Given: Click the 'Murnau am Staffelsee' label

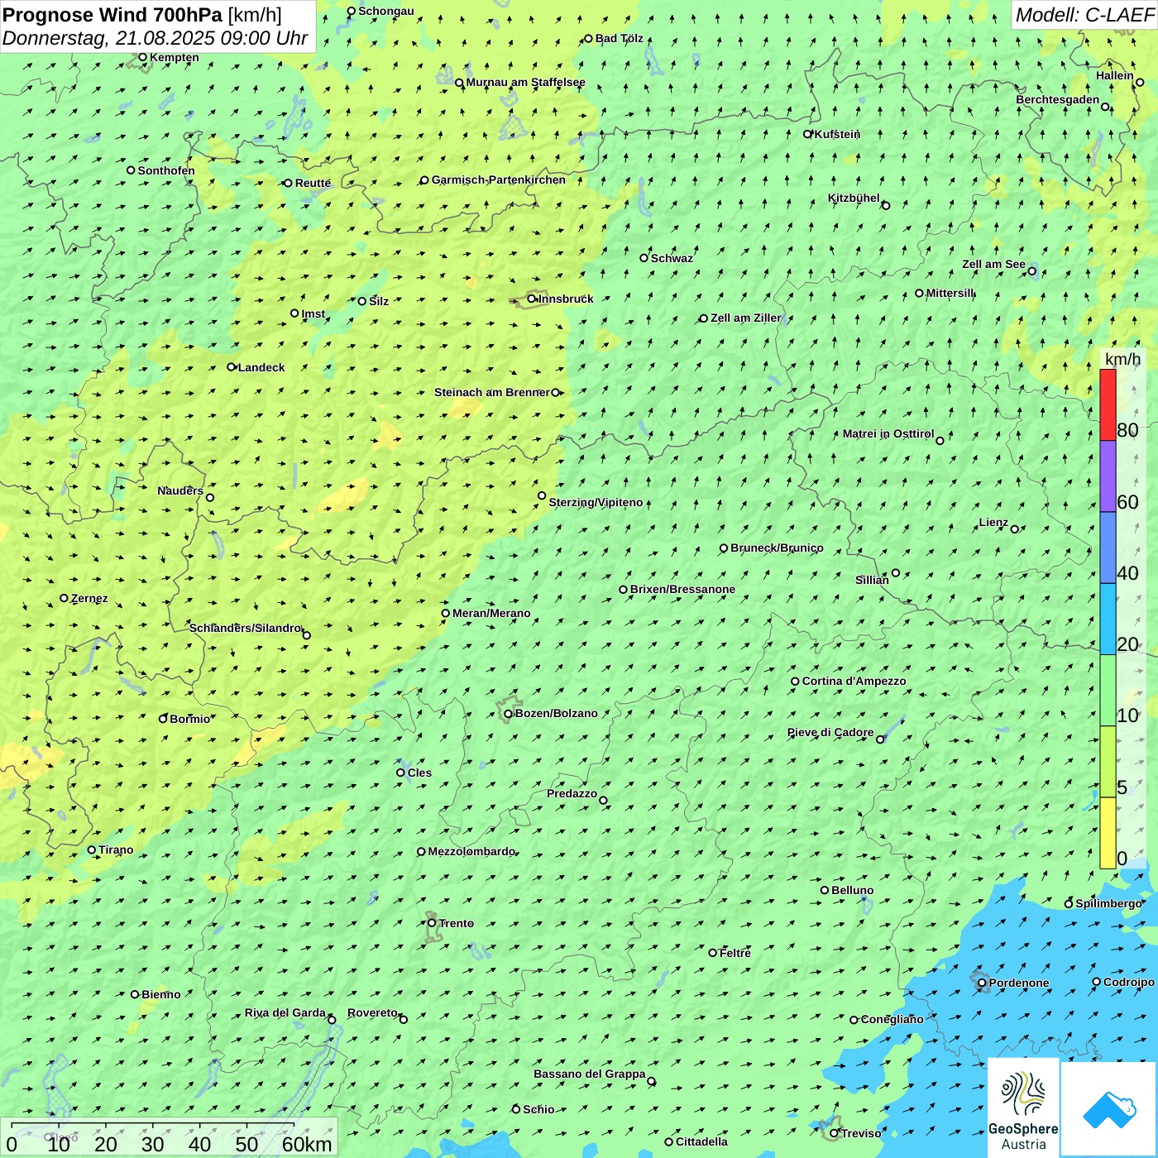Looking at the screenshot, I should point(525,82).
